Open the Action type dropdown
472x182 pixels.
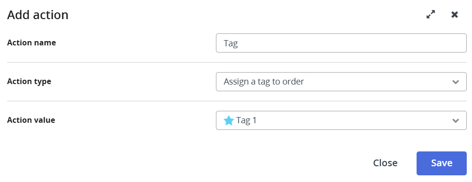[x=341, y=82]
